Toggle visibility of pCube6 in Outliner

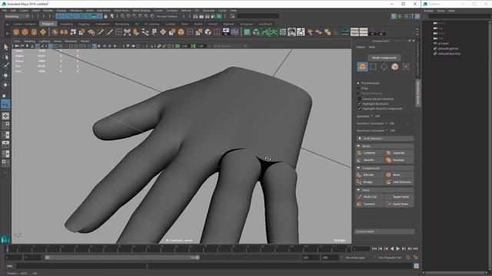tap(435, 44)
